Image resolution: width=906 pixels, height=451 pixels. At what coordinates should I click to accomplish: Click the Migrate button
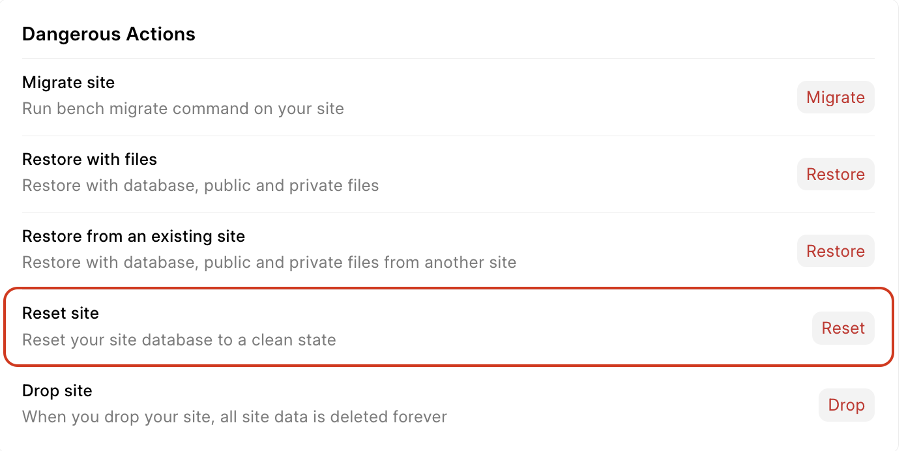point(835,97)
